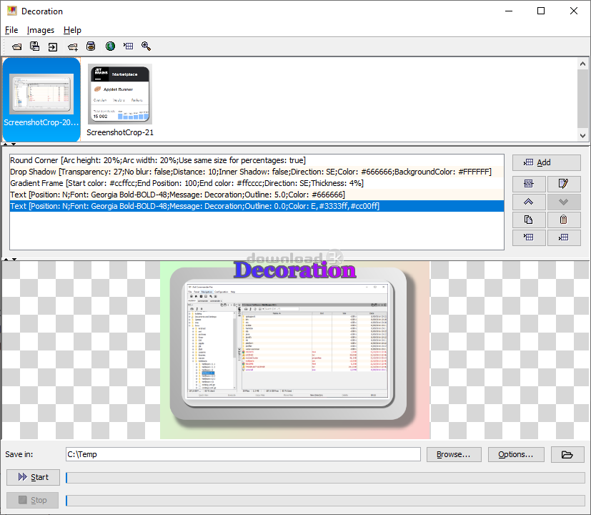Click the folder-with-plus toolbar icon

(x=72, y=46)
